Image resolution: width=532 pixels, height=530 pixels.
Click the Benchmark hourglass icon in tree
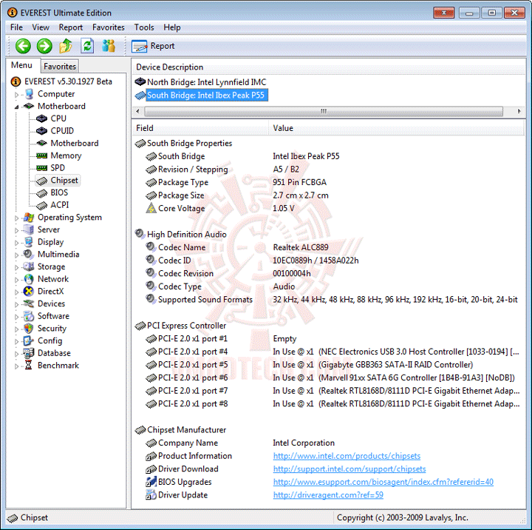coord(29,366)
